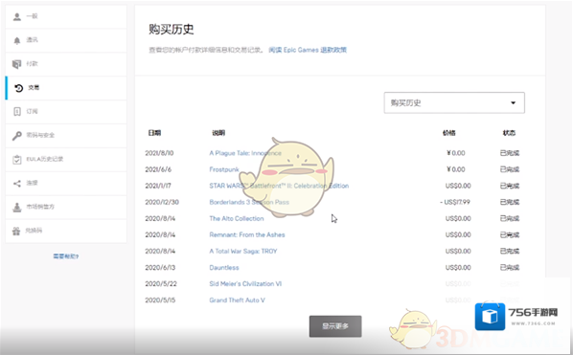
Task: Click the 状态 column header
Action: (x=509, y=133)
